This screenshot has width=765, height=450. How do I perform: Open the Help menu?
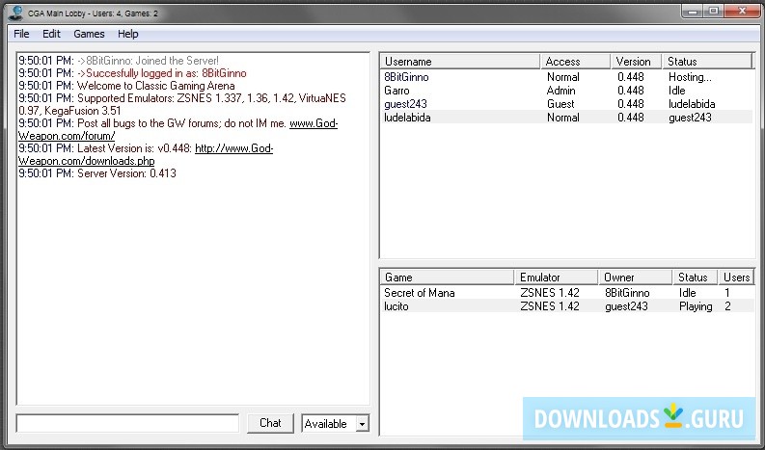point(128,34)
